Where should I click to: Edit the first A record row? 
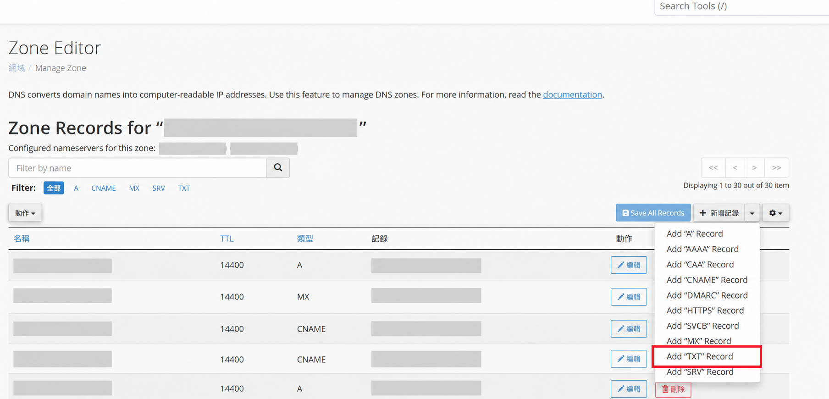point(629,265)
